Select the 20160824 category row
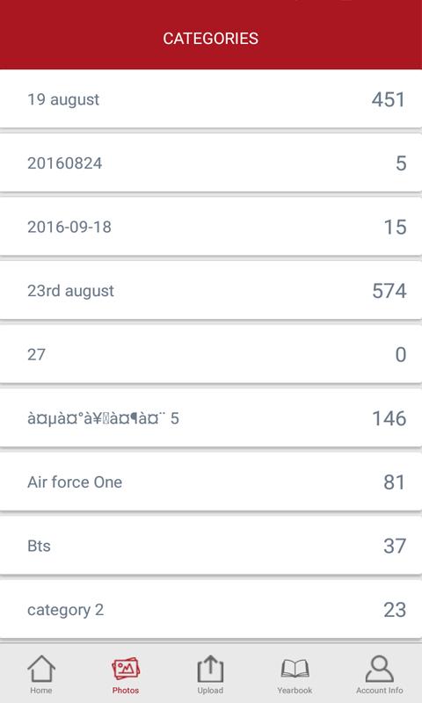The image size is (422, 703). (211, 163)
